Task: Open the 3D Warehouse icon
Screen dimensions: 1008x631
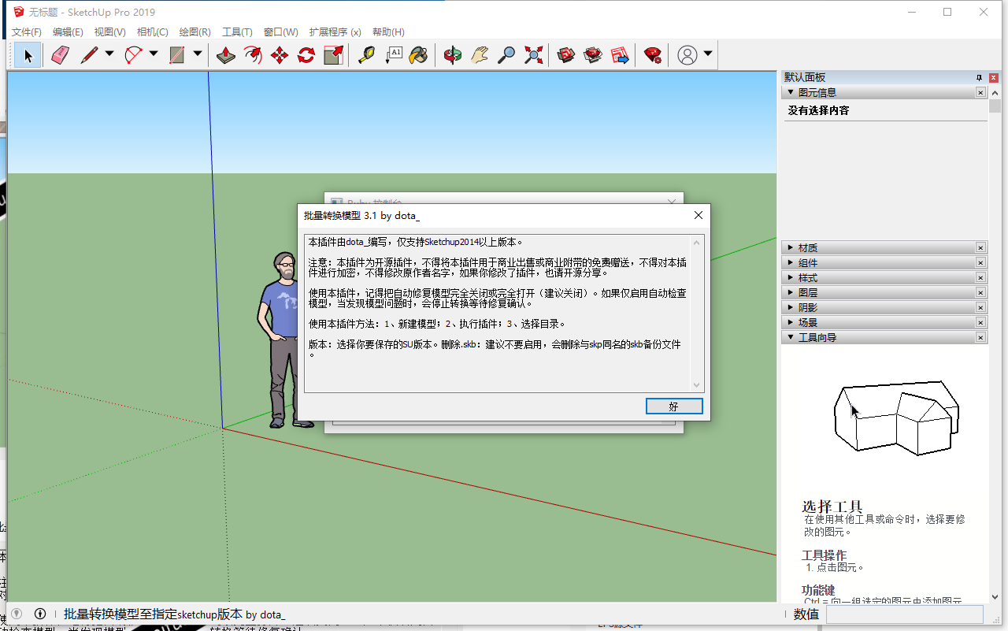Action: [566, 55]
